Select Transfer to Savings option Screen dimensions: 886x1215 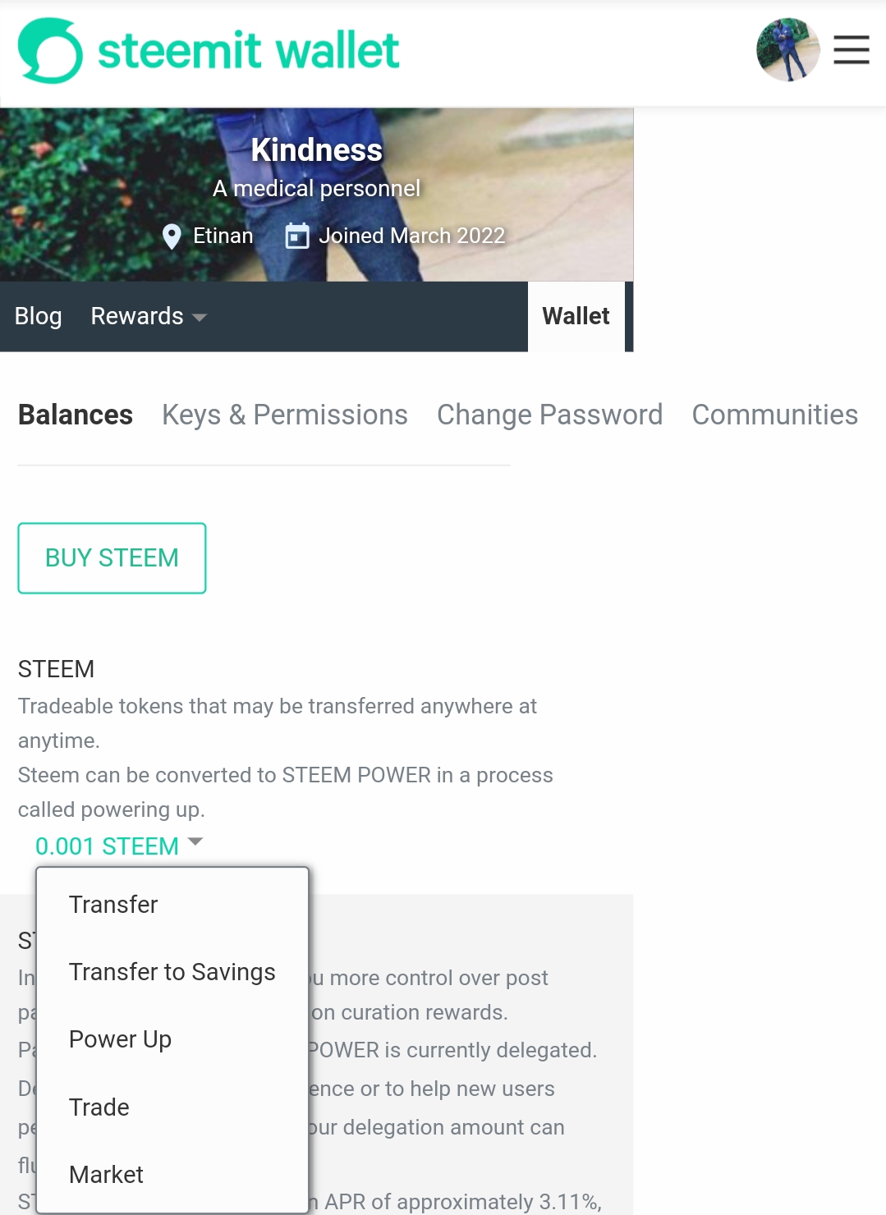[172, 972]
